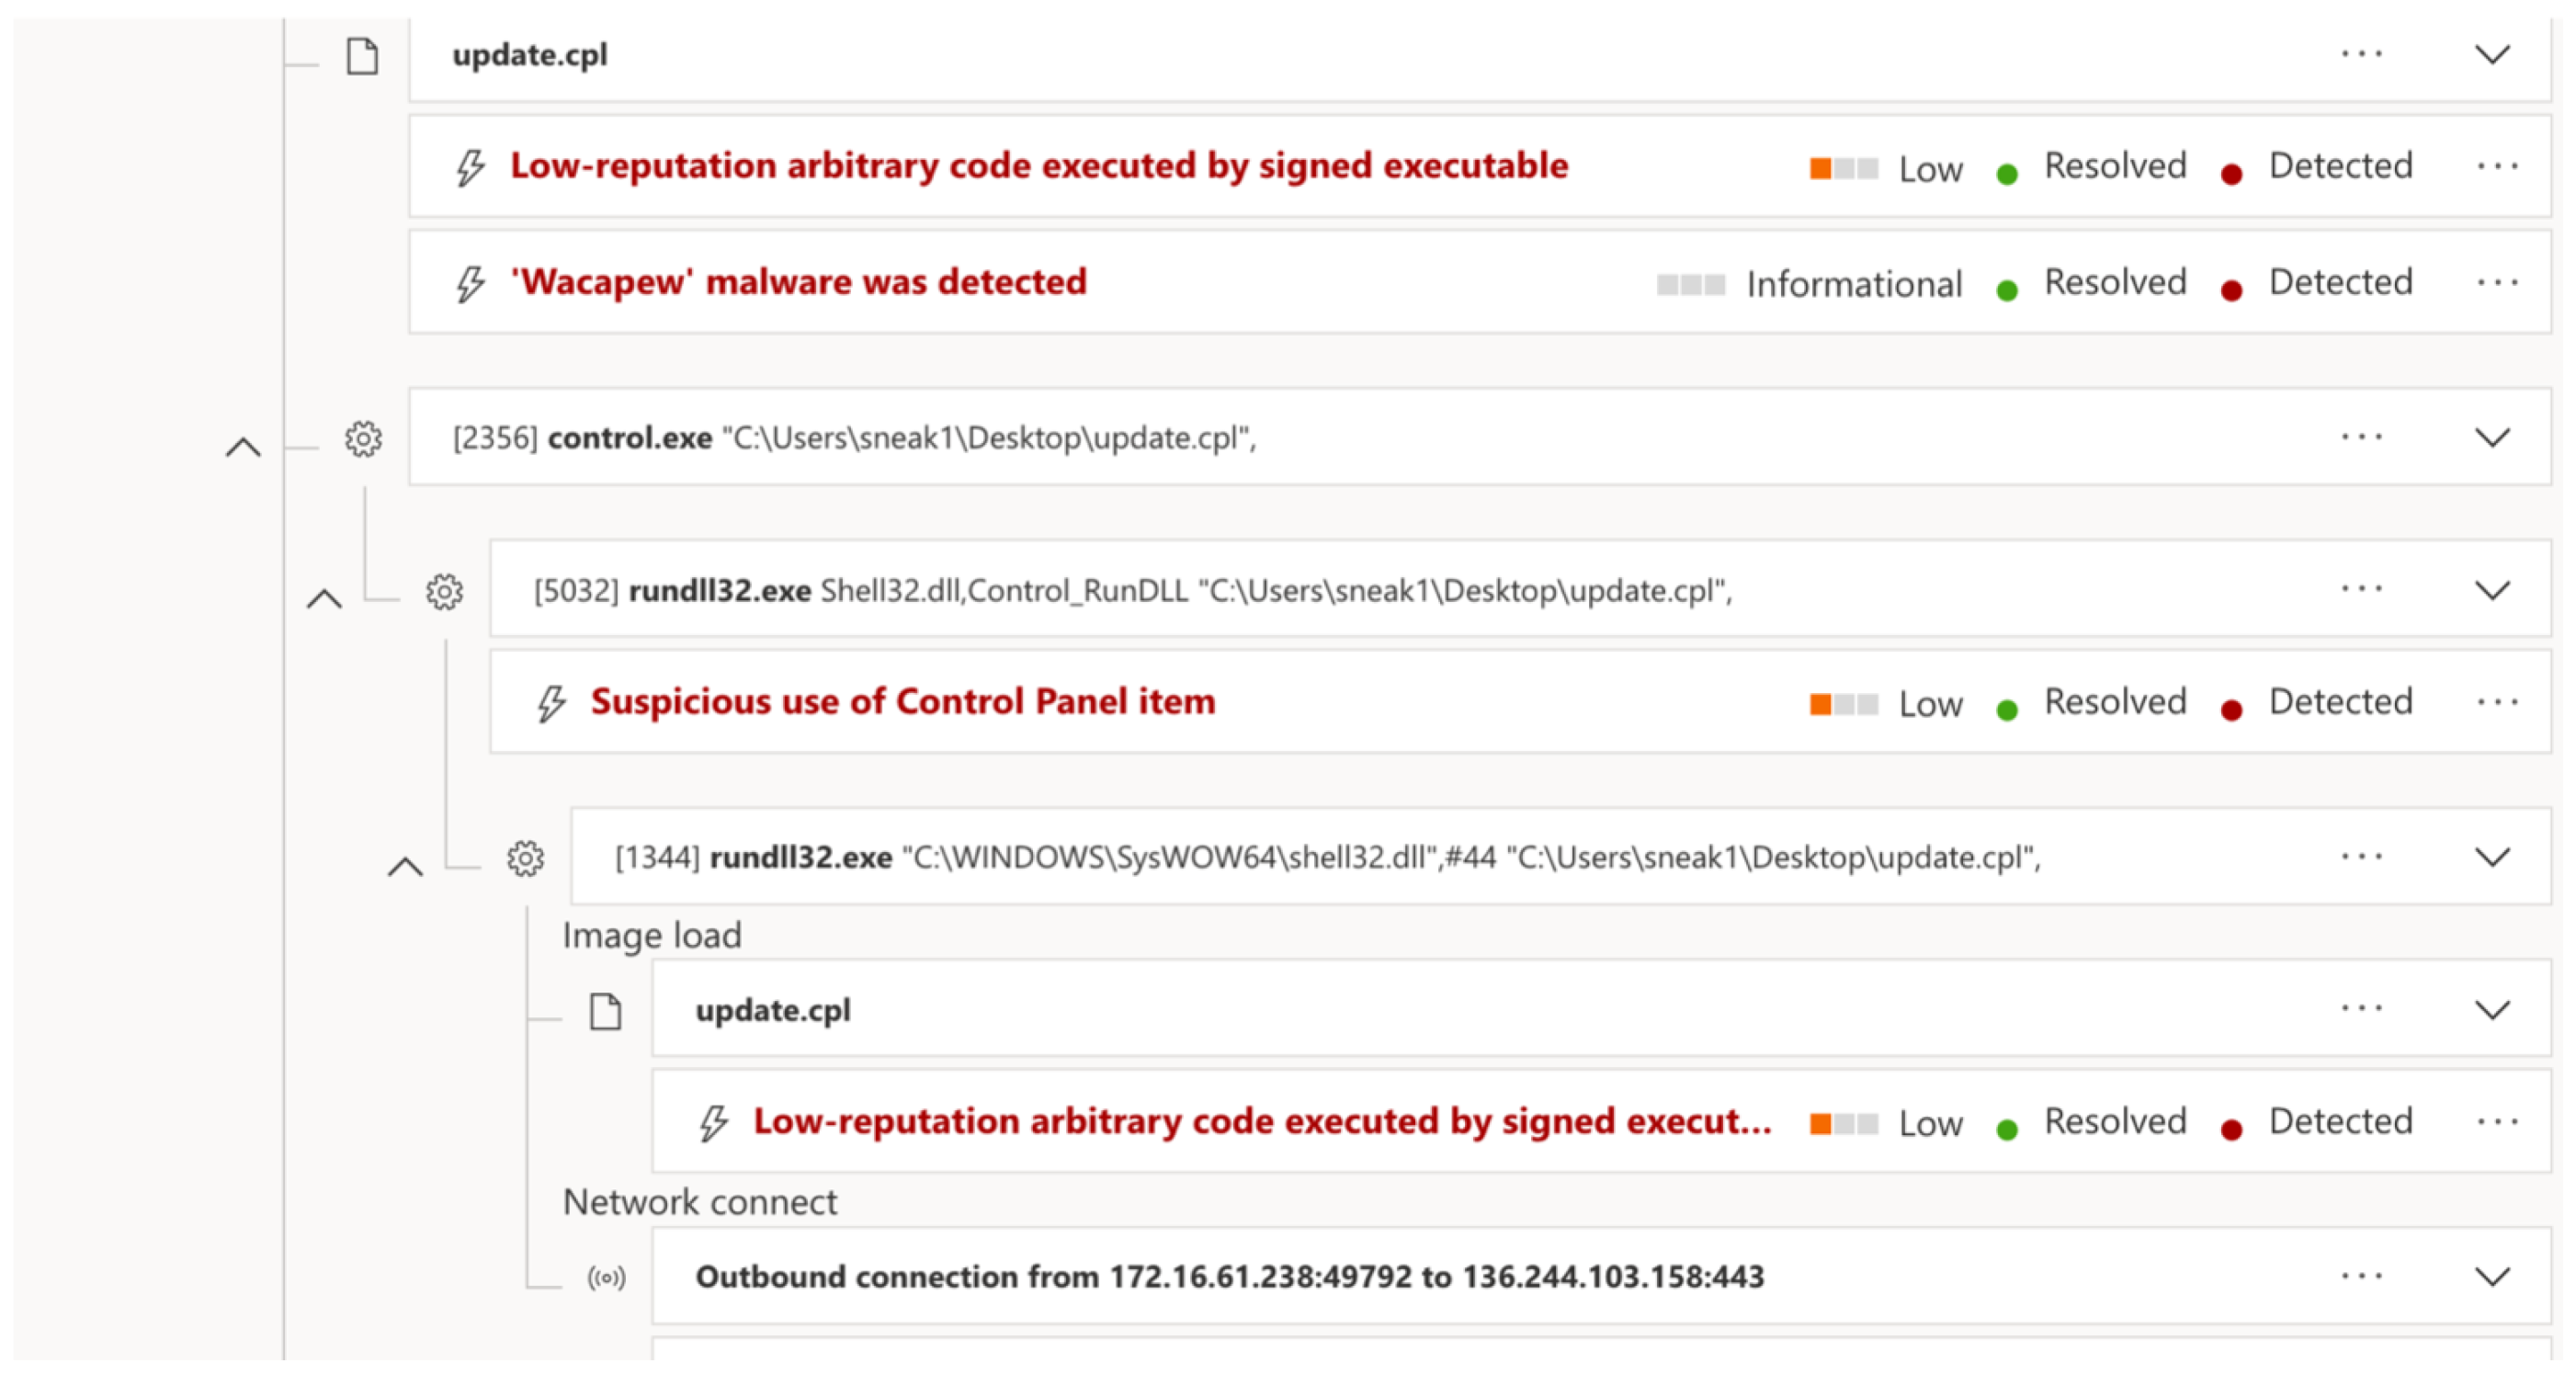The width and height of the screenshot is (2576, 1386).
Task: Click the gear icon for rundll32.exe 5032
Action: [444, 592]
